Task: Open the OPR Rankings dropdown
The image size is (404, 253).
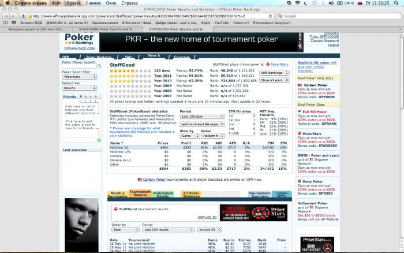Action: [274, 73]
